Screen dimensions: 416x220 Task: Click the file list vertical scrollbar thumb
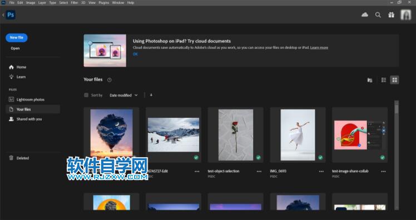pyautogui.click(x=397, y=109)
